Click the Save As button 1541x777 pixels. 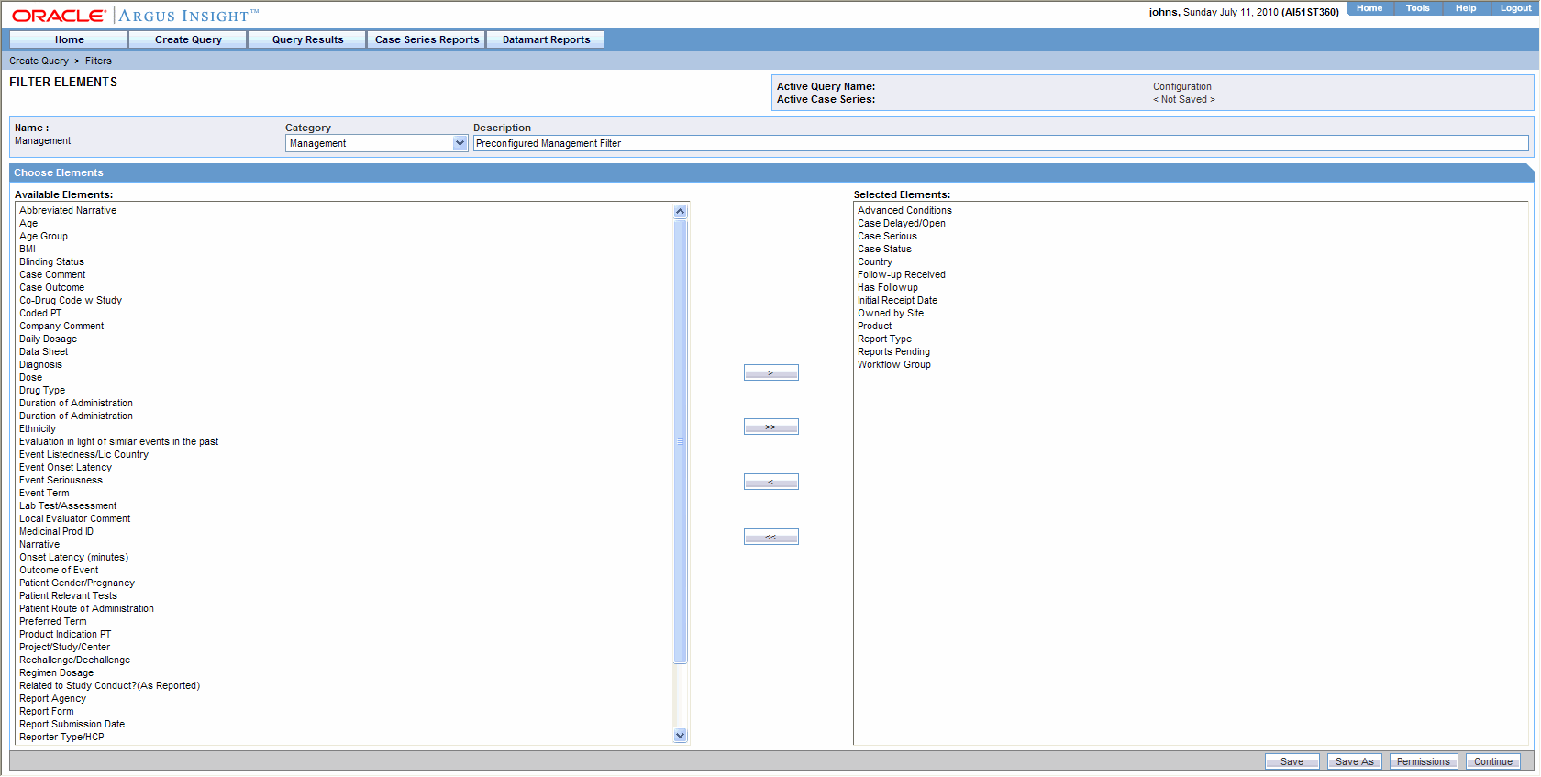(1354, 761)
